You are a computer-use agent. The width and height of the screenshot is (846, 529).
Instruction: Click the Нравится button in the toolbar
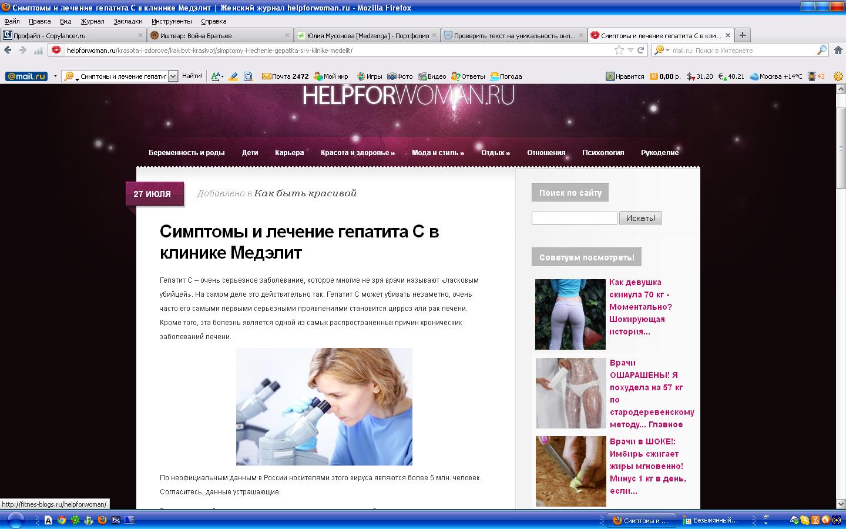coord(625,76)
